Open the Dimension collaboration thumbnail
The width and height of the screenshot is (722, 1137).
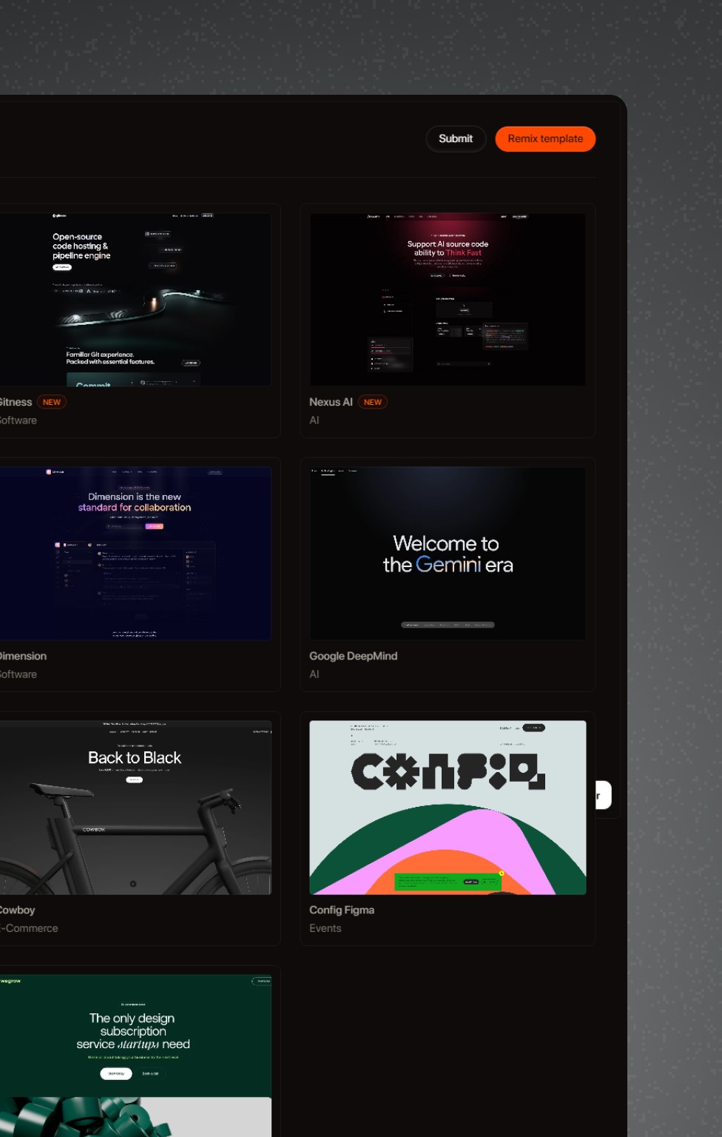135,553
